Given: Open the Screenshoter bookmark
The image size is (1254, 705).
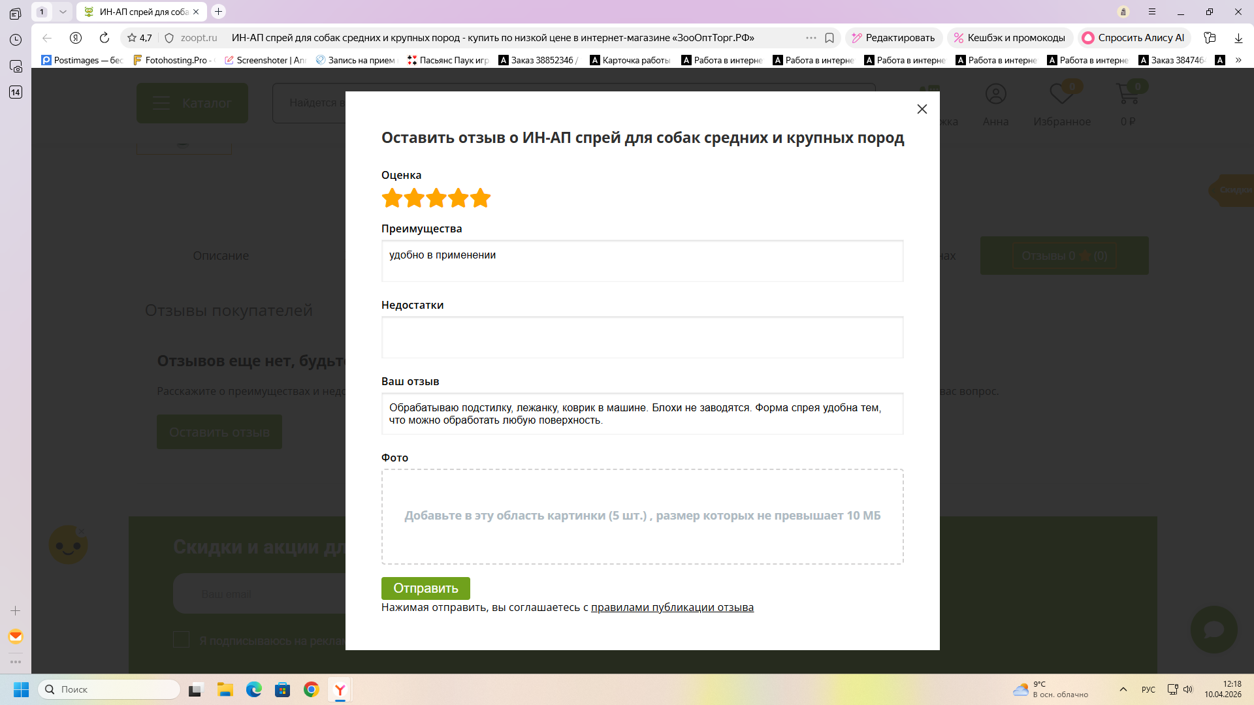Looking at the screenshot, I should click(x=265, y=60).
